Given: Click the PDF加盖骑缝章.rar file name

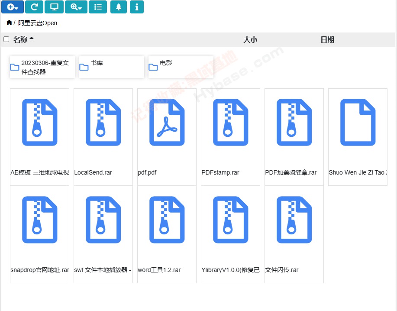Looking at the screenshot, I should tap(291, 172).
